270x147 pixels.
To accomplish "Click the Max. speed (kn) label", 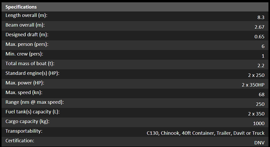I will coord(25,93).
